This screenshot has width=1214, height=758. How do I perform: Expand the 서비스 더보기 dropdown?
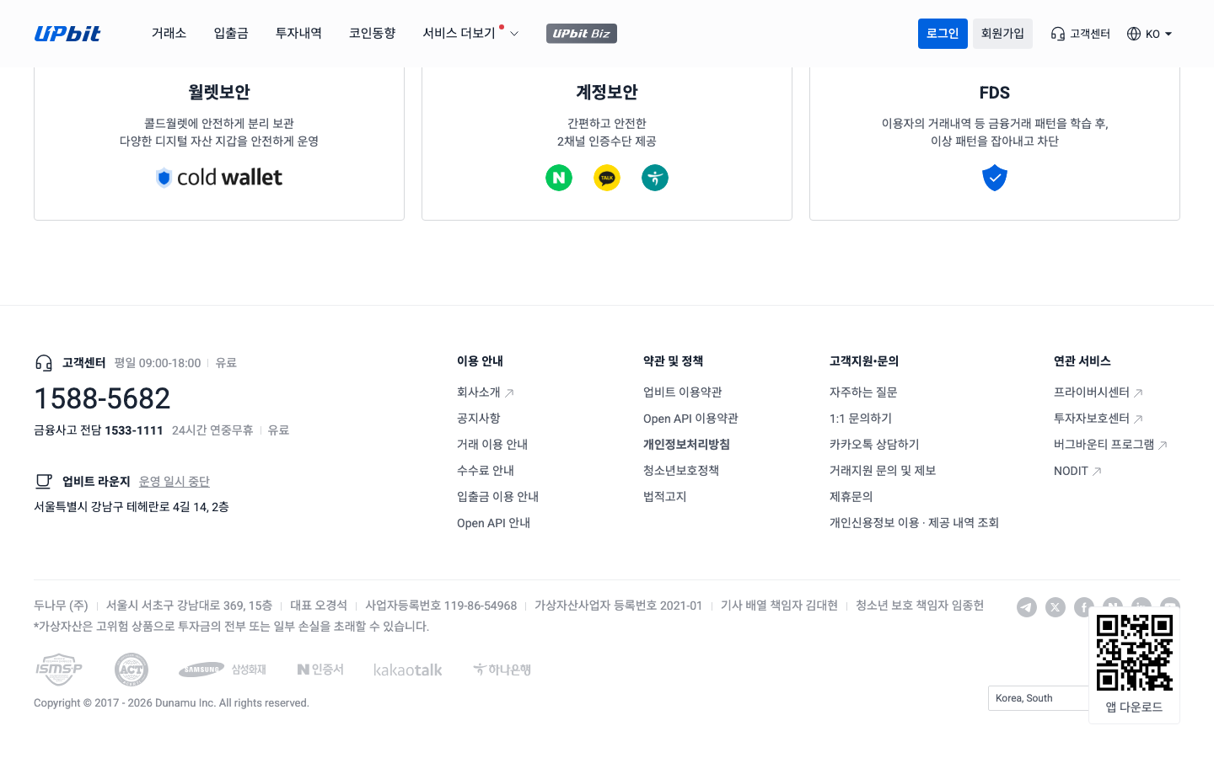pos(470,34)
